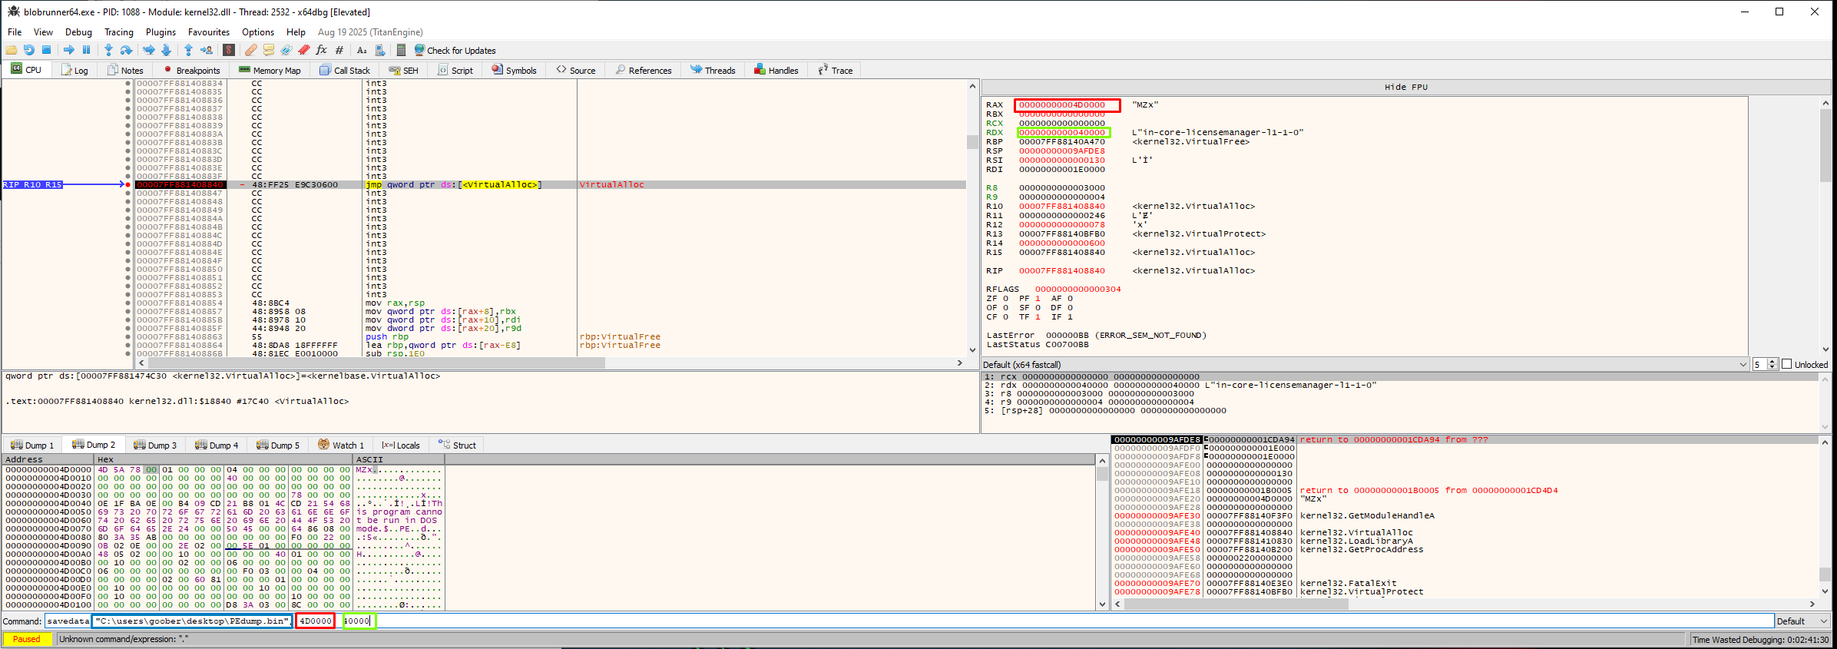Open the Scylla plugin icon
The height and width of the screenshot is (649, 1837).
229,50
